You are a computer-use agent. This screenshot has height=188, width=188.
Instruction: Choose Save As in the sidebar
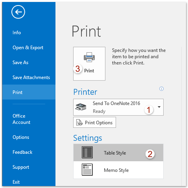click(x=20, y=63)
